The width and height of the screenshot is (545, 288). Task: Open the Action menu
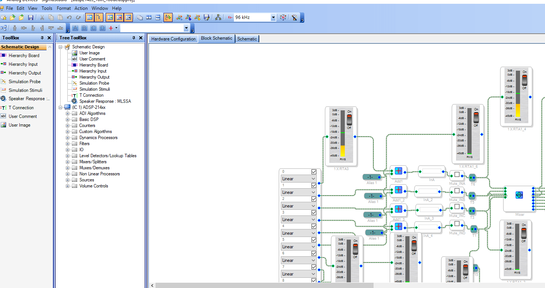click(81, 8)
